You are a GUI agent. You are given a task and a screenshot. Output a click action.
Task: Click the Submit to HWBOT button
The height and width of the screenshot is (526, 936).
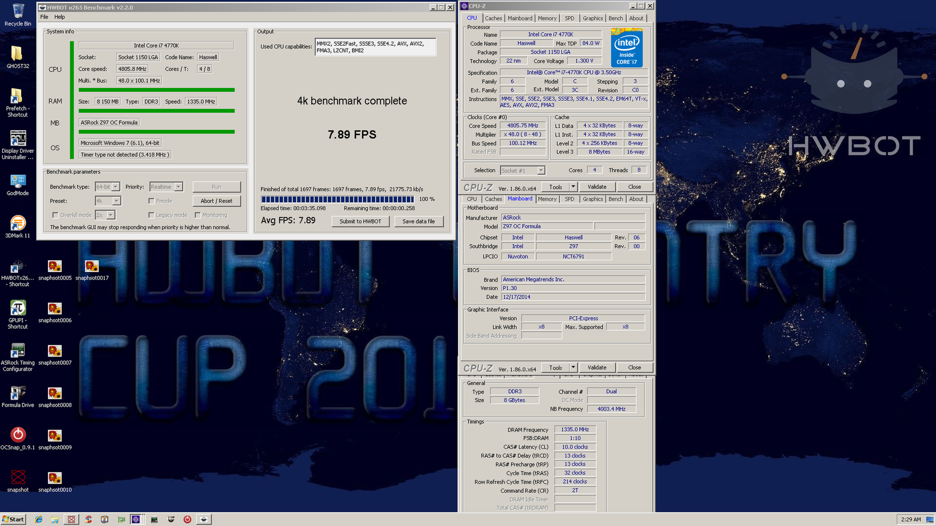[x=360, y=222]
